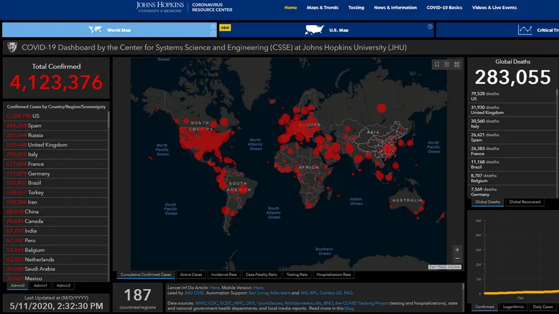This screenshot has height=314, width=559.
Task: Open the Worldometers.info source link
Action: coord(303,303)
